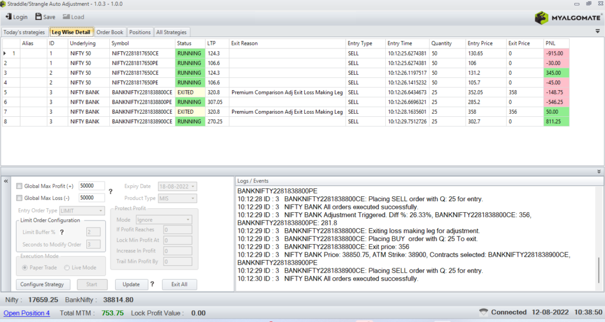The image size is (605, 322).
Task: Open the All Strategies tab
Action: coord(171,32)
